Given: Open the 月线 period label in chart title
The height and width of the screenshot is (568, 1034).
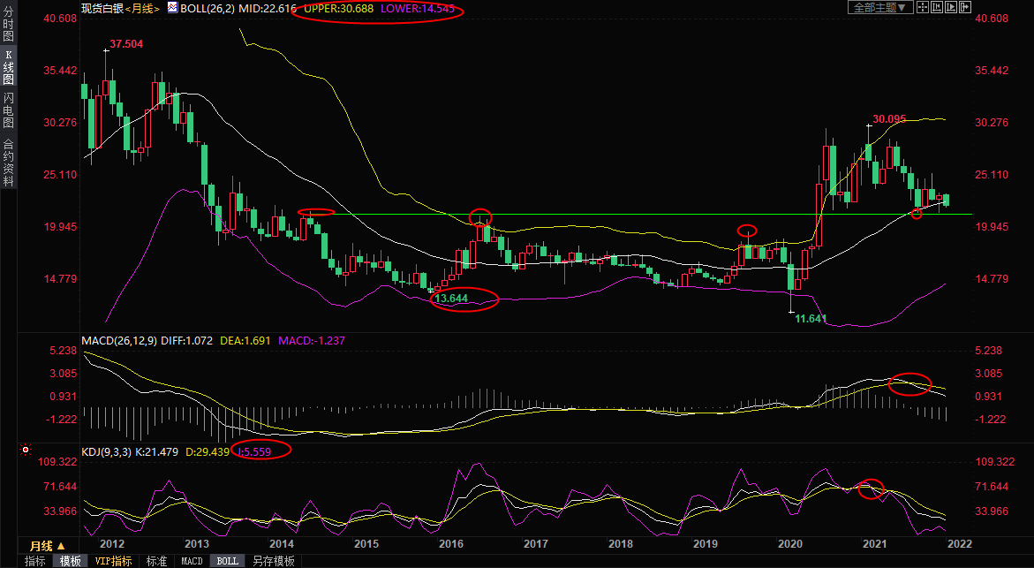Looking at the screenshot, I should (x=142, y=8).
